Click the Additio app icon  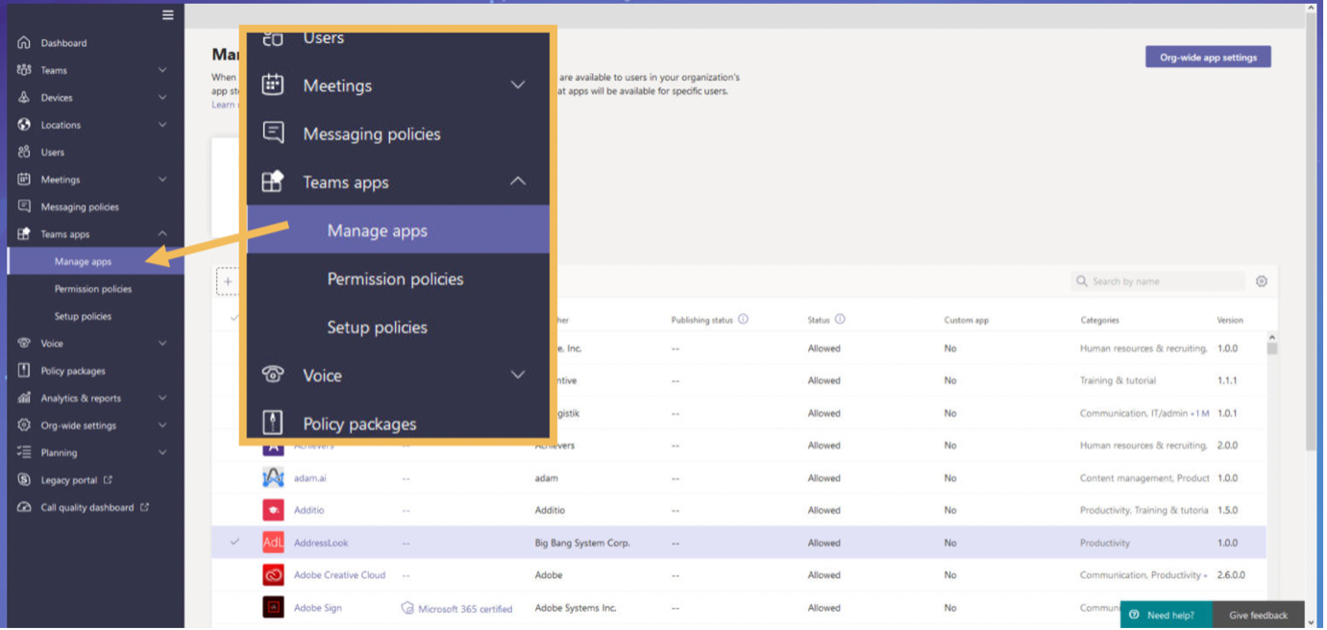click(273, 511)
